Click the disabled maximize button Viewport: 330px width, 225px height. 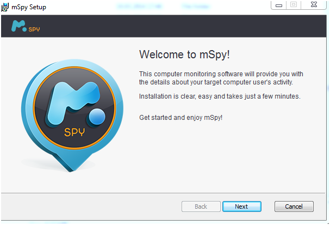pyautogui.click(x=294, y=5)
